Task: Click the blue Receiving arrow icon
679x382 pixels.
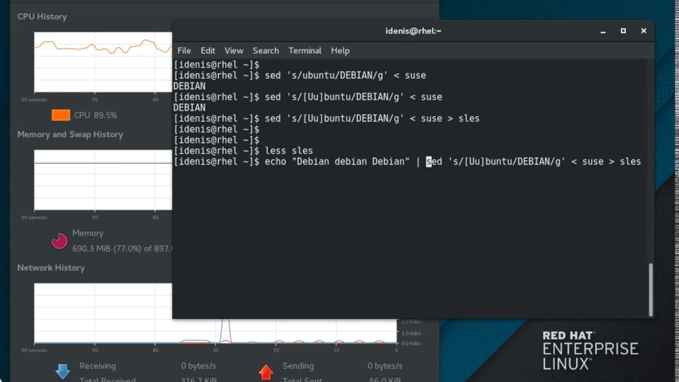Action: [63, 371]
